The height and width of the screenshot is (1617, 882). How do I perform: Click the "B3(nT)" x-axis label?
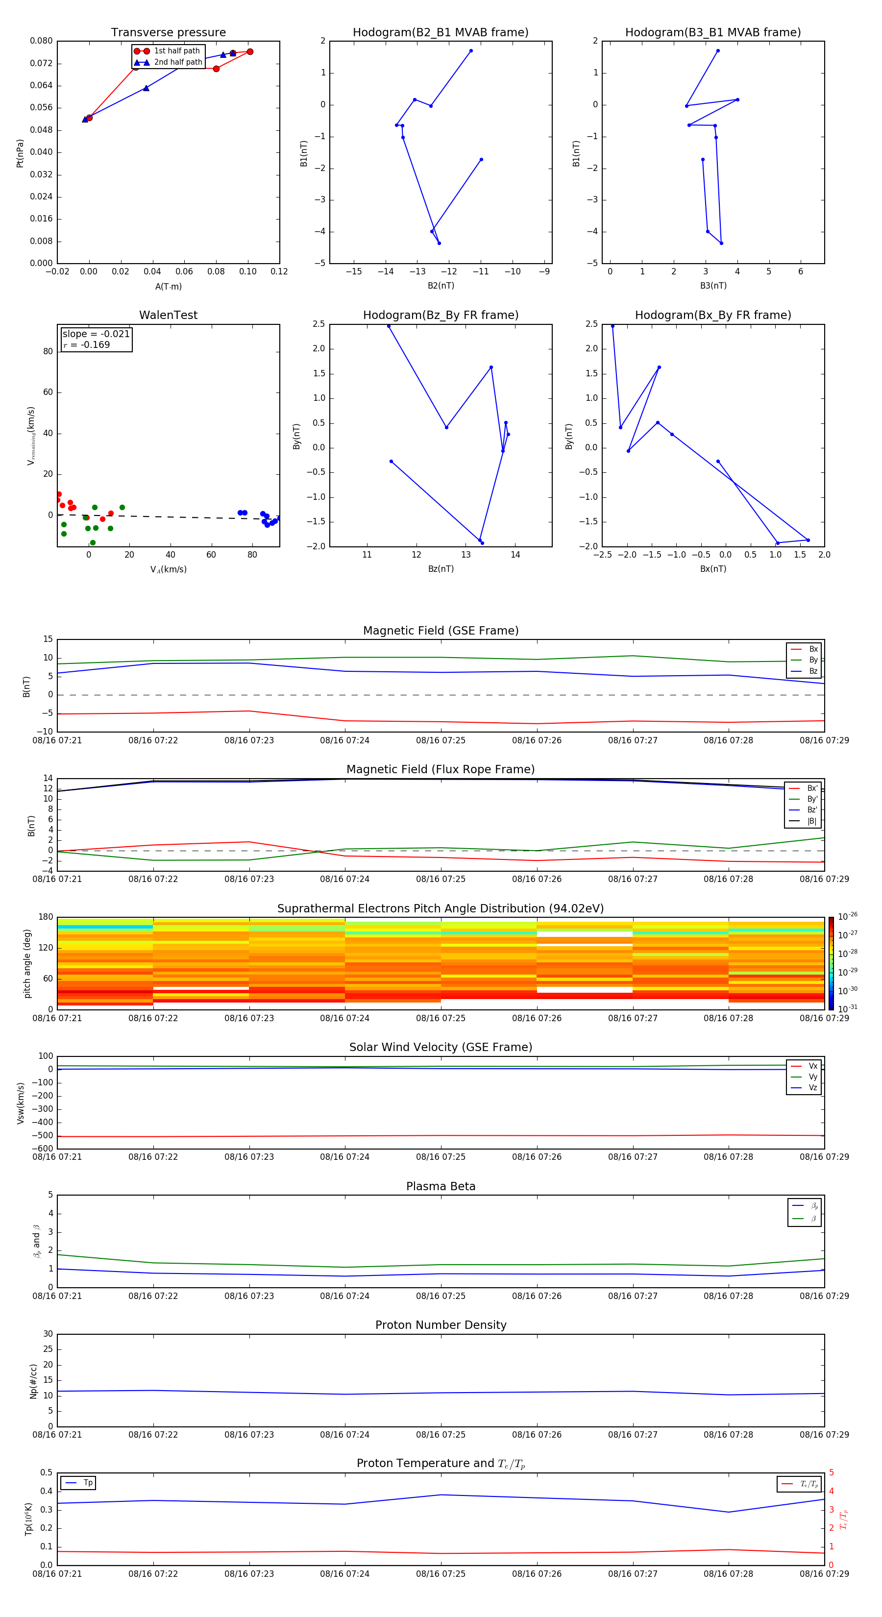[713, 286]
